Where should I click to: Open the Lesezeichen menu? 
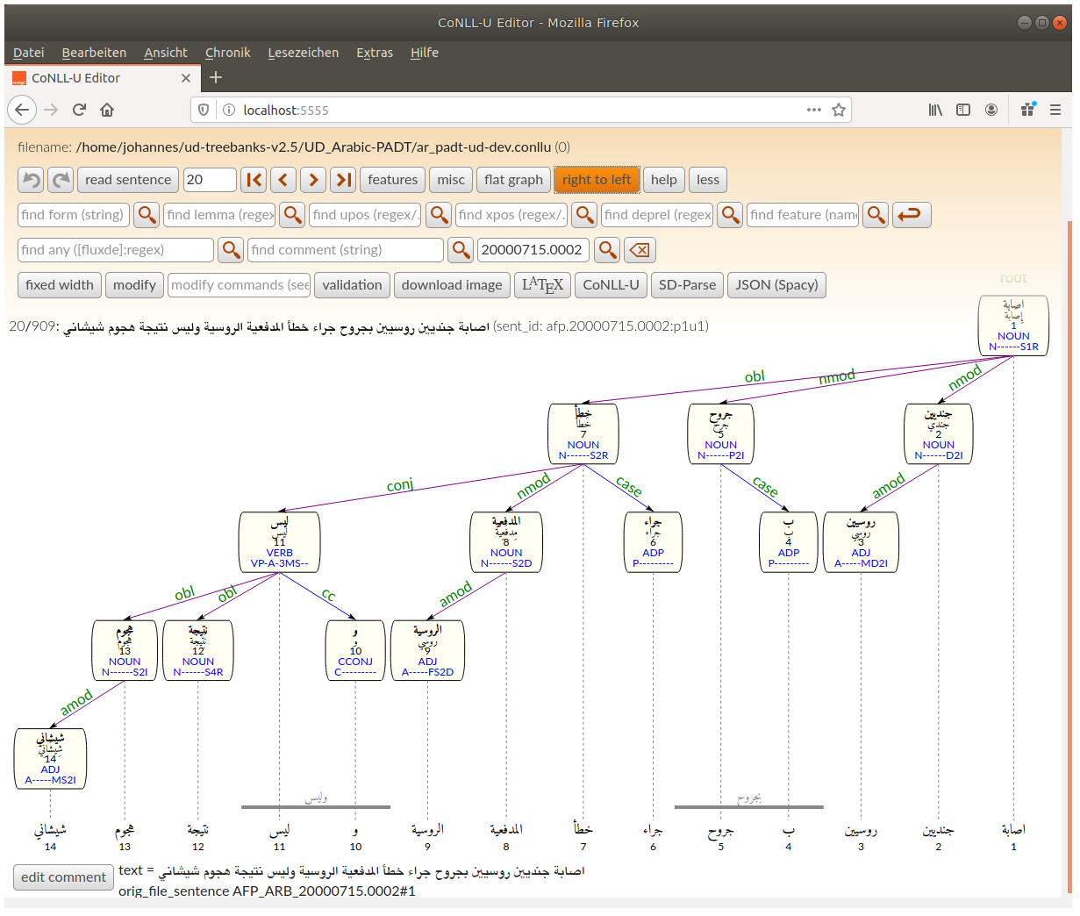pos(304,53)
